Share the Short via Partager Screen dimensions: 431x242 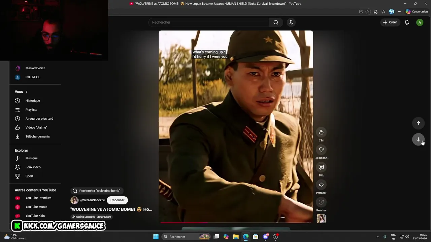point(321,185)
